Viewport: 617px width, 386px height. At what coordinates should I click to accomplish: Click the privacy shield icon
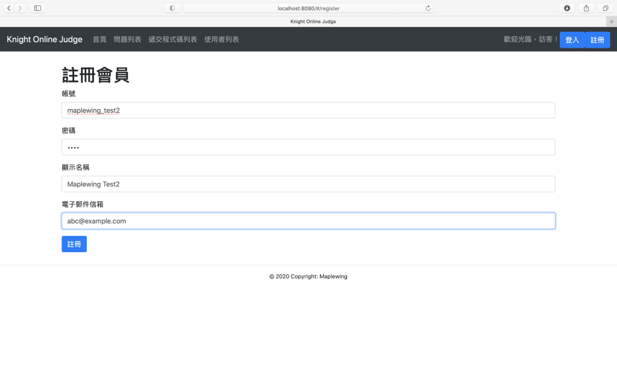click(x=172, y=8)
